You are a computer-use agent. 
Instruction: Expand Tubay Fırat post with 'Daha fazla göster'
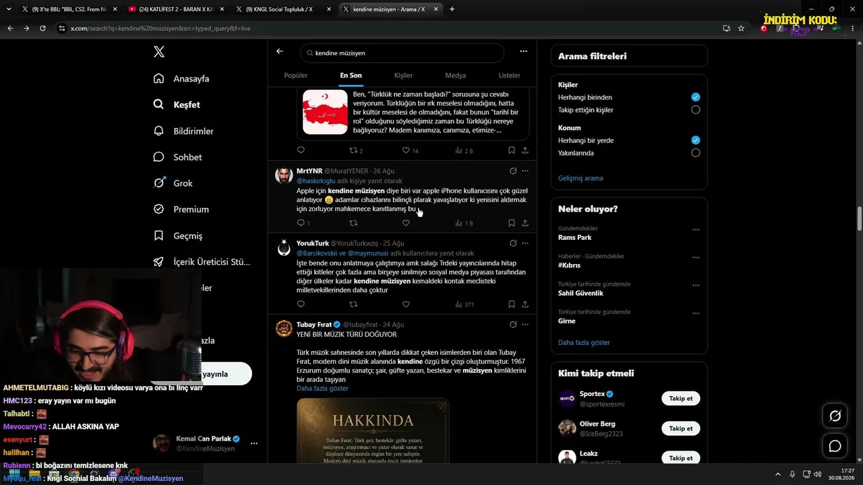[322, 389]
